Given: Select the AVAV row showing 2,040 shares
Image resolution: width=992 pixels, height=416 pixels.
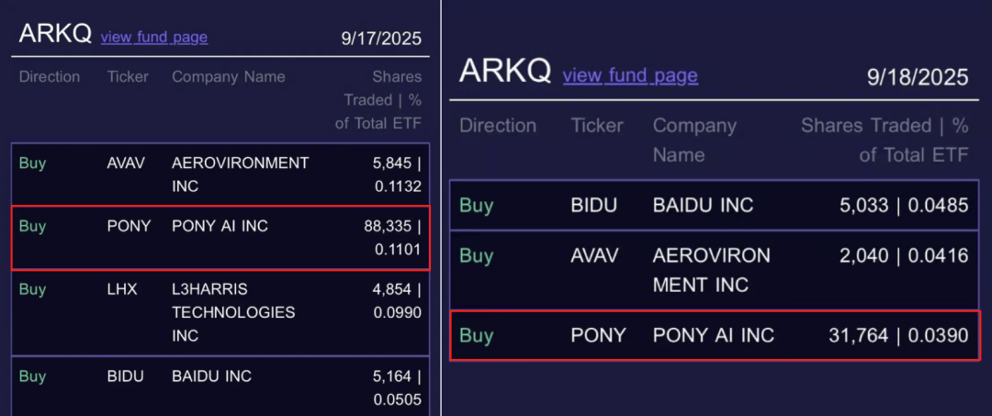Looking at the screenshot, I should pos(715,270).
